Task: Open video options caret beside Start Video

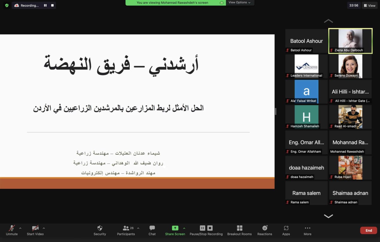Action: [44, 228]
